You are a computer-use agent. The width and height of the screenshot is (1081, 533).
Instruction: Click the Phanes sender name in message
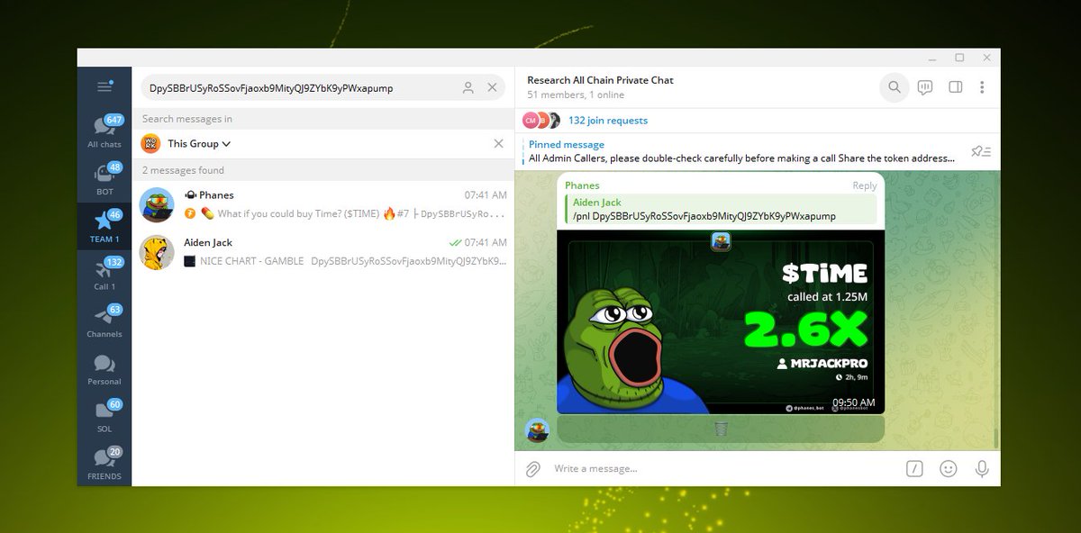582,185
